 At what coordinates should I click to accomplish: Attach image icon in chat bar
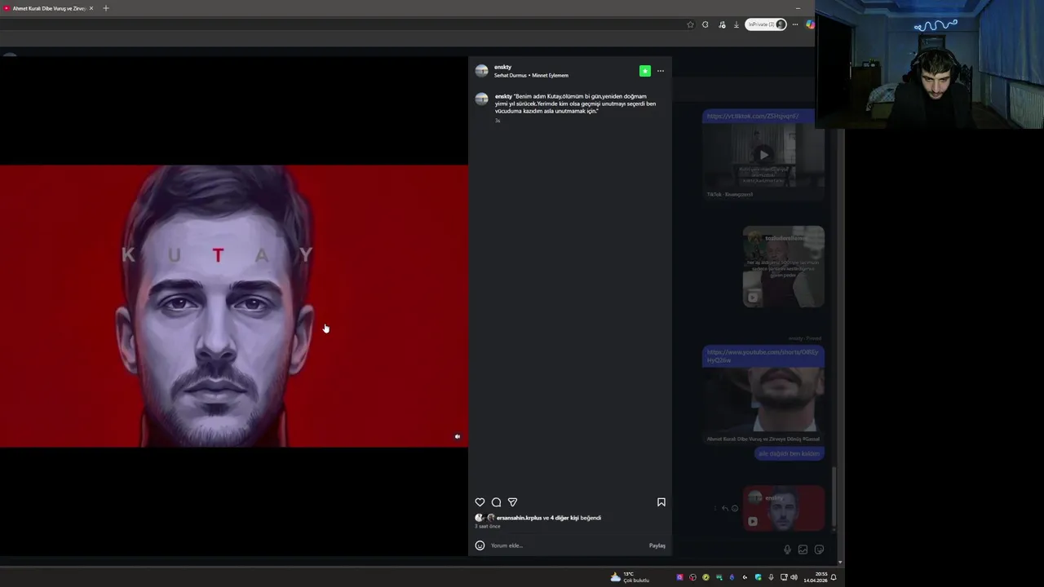click(x=803, y=549)
